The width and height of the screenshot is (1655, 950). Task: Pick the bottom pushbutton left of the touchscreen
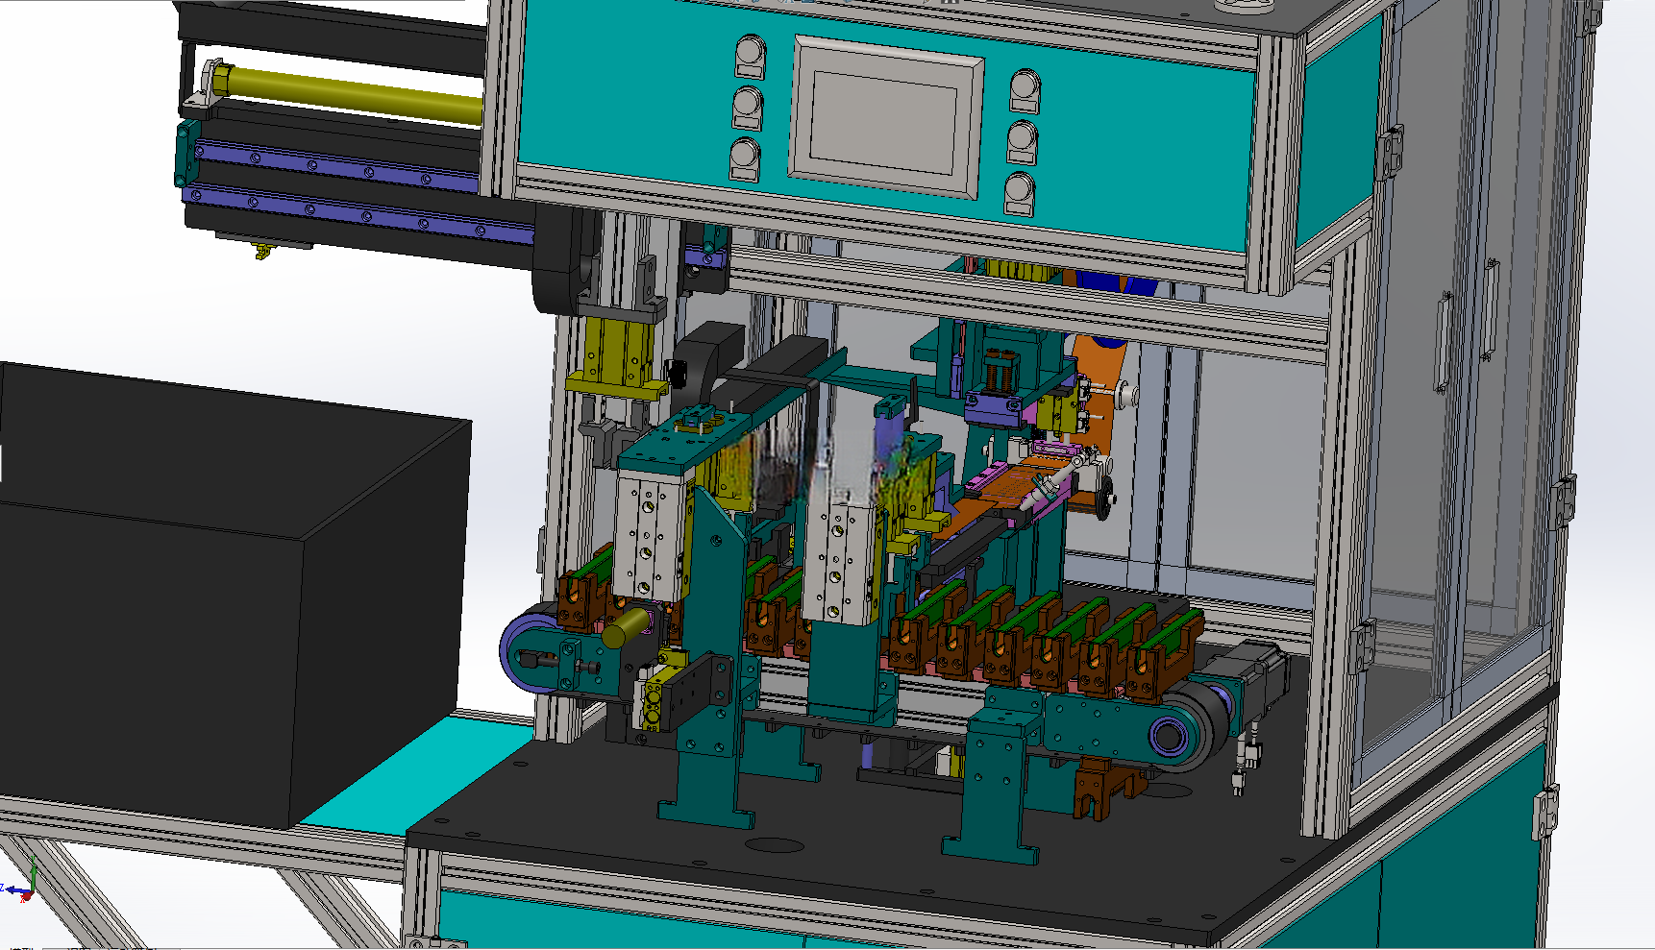[x=746, y=159]
